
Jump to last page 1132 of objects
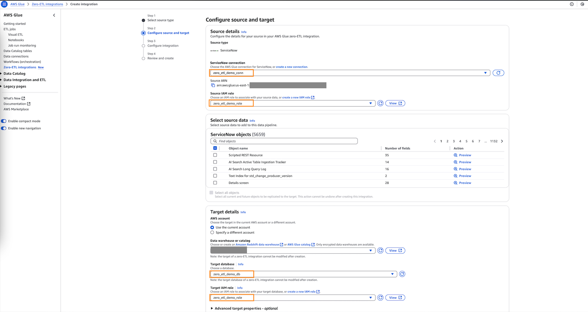[x=494, y=141]
